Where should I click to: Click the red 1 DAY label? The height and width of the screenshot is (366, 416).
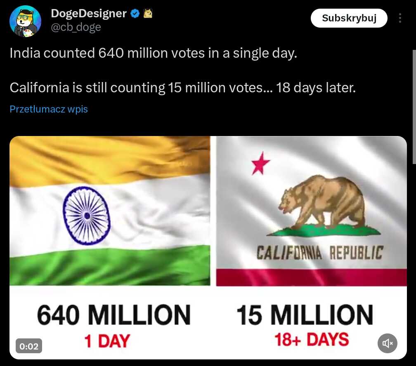[107, 341]
